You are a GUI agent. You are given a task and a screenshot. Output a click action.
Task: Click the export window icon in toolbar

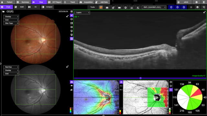[204, 7]
